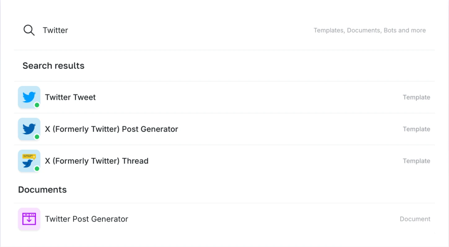Open the Twitter Tweet template
This screenshot has width=449, height=247.
70,97
